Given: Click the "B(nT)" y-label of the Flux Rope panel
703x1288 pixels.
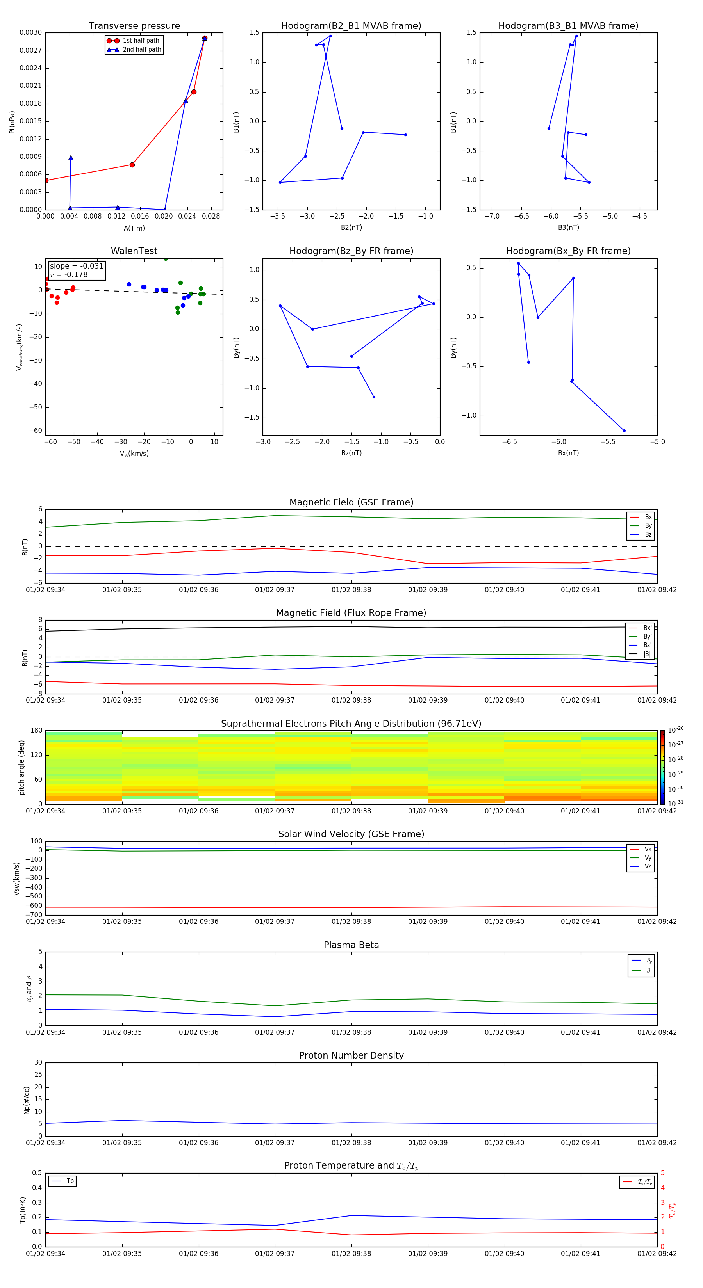Looking at the screenshot, I should coord(25,658).
